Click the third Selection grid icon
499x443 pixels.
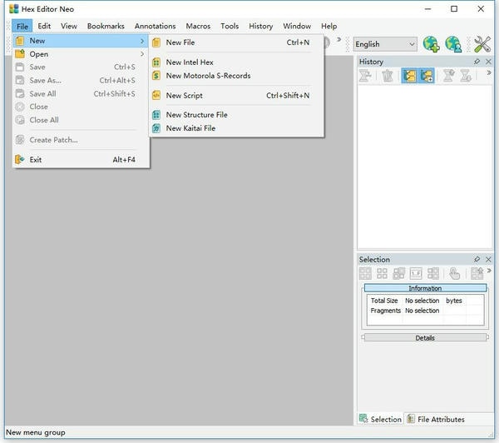click(398, 273)
